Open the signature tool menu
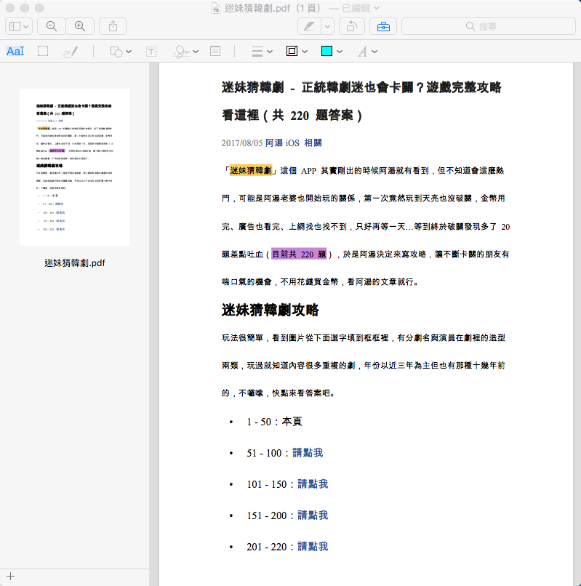Image resolution: width=581 pixels, height=586 pixels. (x=185, y=52)
